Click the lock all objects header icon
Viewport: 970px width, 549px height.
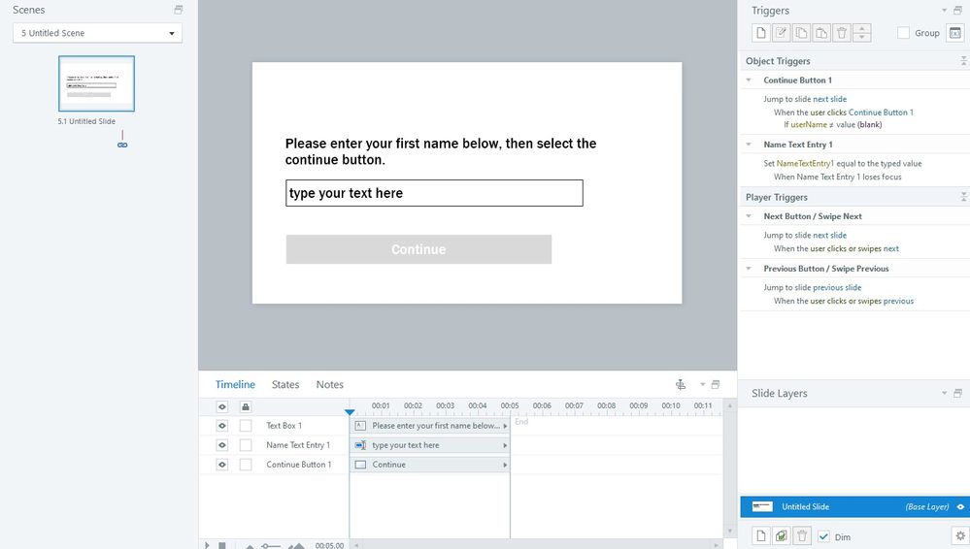[246, 406]
